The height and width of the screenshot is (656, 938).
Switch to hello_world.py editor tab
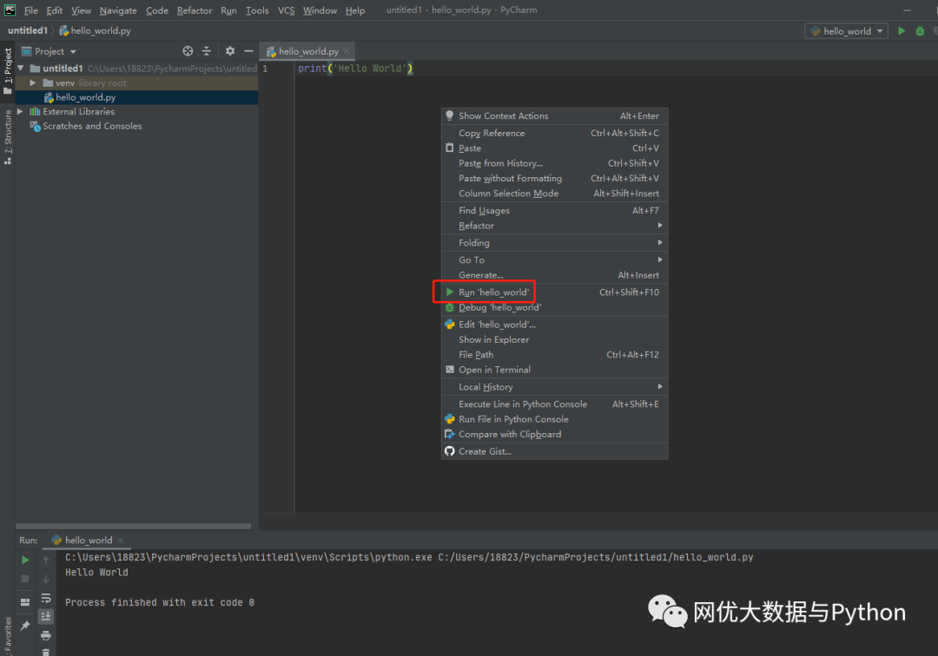[x=308, y=51]
